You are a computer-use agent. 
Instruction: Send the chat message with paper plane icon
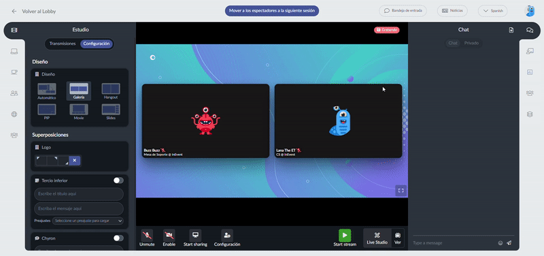pos(509,243)
